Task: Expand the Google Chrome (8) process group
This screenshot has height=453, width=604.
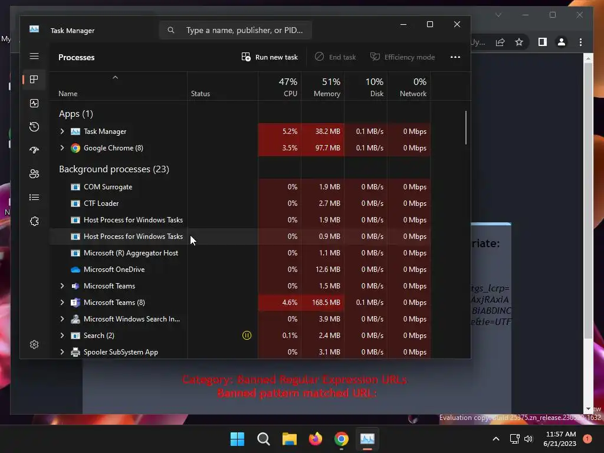Action: pos(62,148)
